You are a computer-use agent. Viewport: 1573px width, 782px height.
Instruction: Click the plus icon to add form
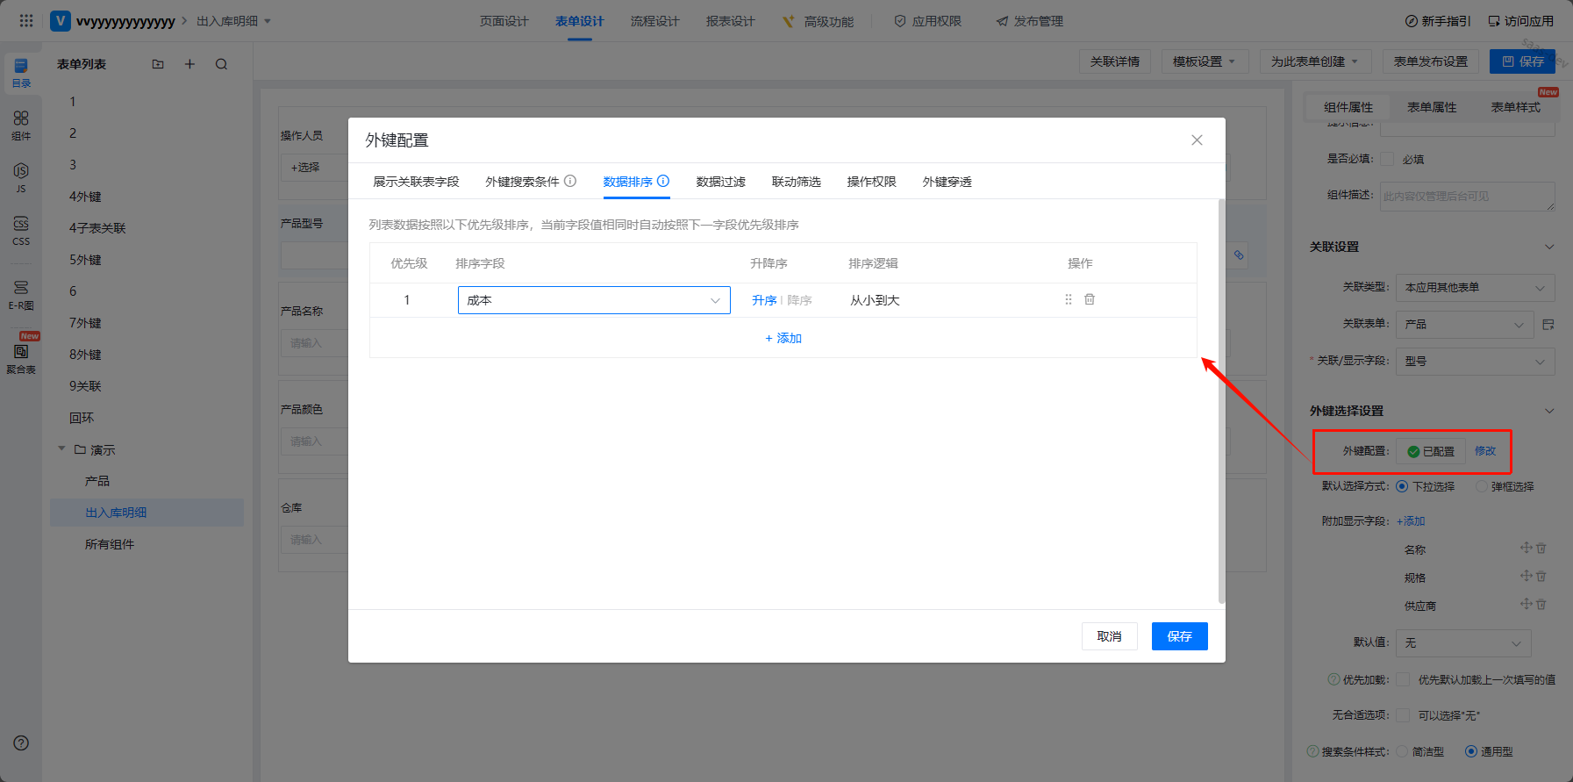pos(189,64)
